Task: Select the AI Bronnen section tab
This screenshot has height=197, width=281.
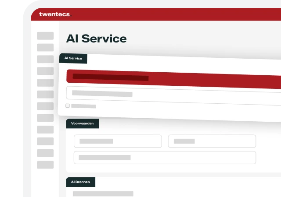Action: pyautogui.click(x=80, y=182)
